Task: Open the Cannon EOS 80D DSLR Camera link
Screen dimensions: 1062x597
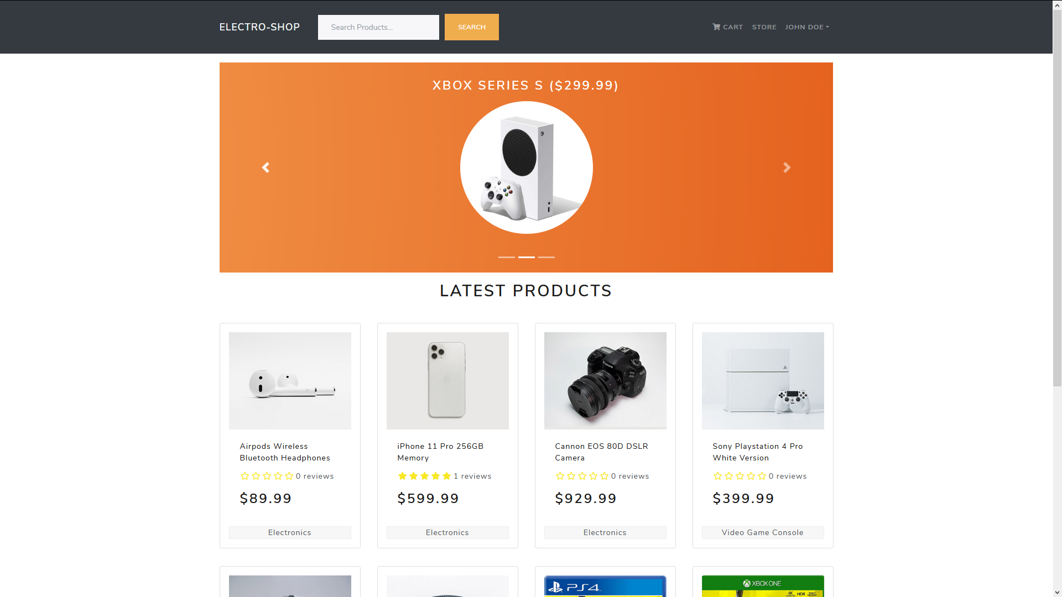Action: [601, 452]
